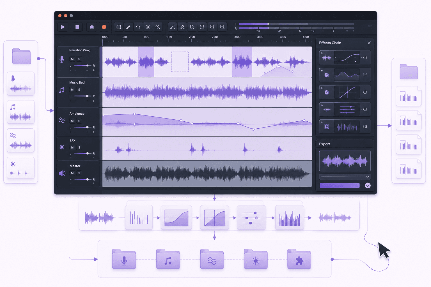Undo the last edit via toolbar arrow

(x=138, y=27)
